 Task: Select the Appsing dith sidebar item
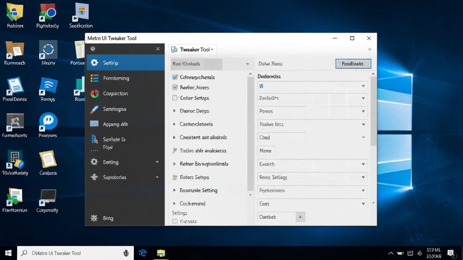(x=126, y=124)
